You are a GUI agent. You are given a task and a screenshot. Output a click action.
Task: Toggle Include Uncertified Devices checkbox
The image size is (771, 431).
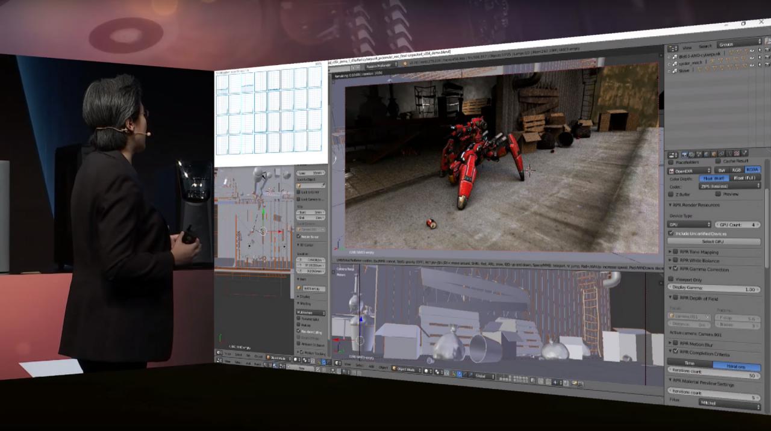pos(671,233)
